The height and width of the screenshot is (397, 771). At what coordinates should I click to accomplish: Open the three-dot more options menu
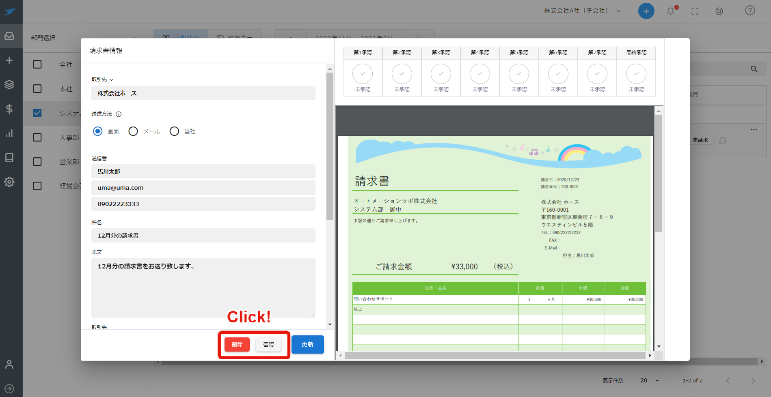[x=754, y=130]
